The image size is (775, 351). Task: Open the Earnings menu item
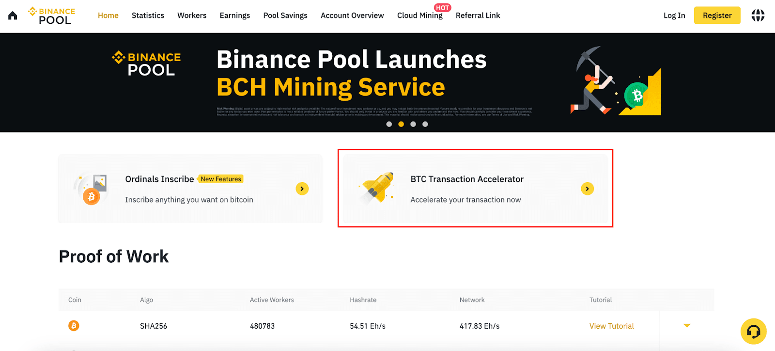(x=235, y=16)
